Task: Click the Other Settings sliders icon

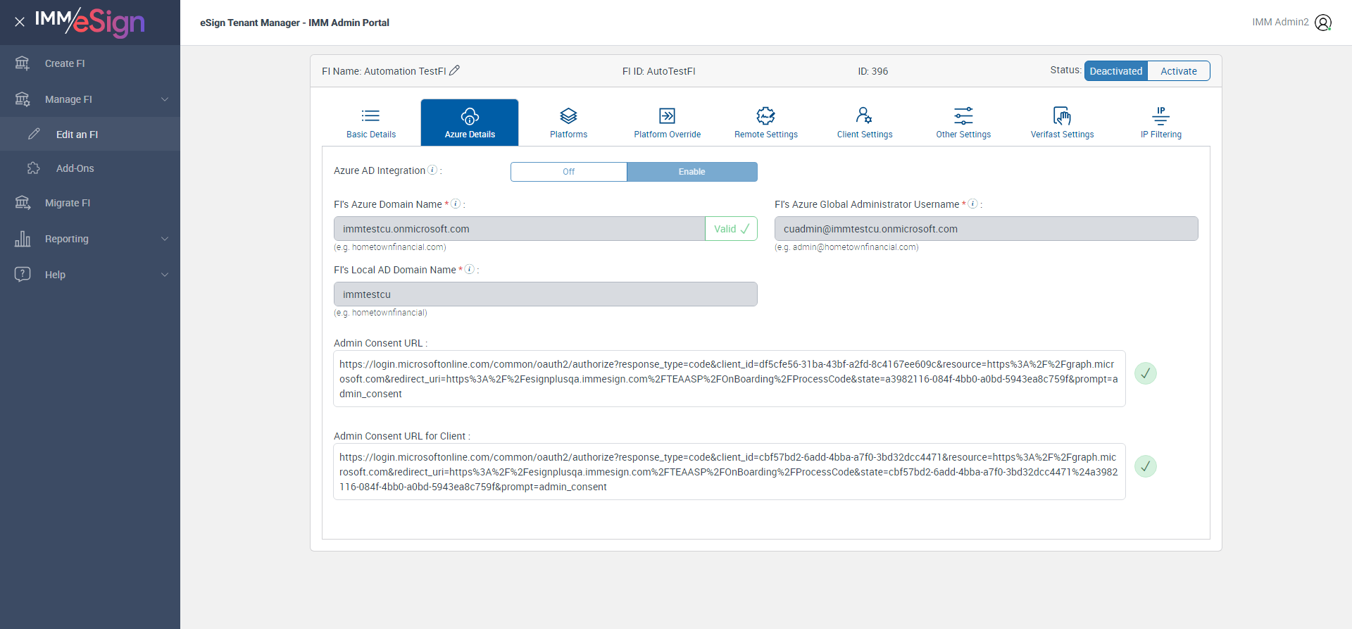Action: 963,116
